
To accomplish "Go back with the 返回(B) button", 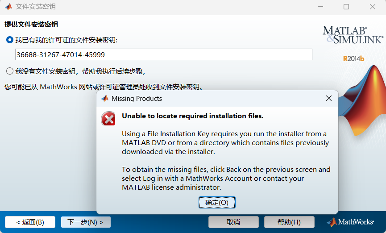I will pos(30,222).
